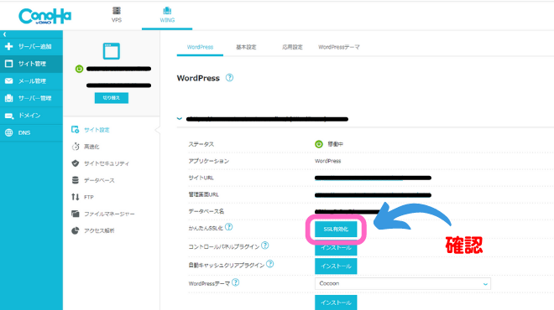
Task: Click help icon beside コントロールパネルプラグイン
Action: 265,245
